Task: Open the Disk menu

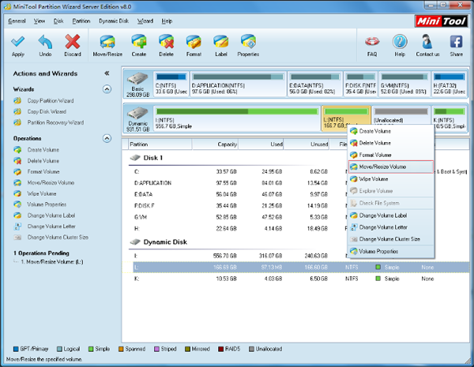Action: 58,21
